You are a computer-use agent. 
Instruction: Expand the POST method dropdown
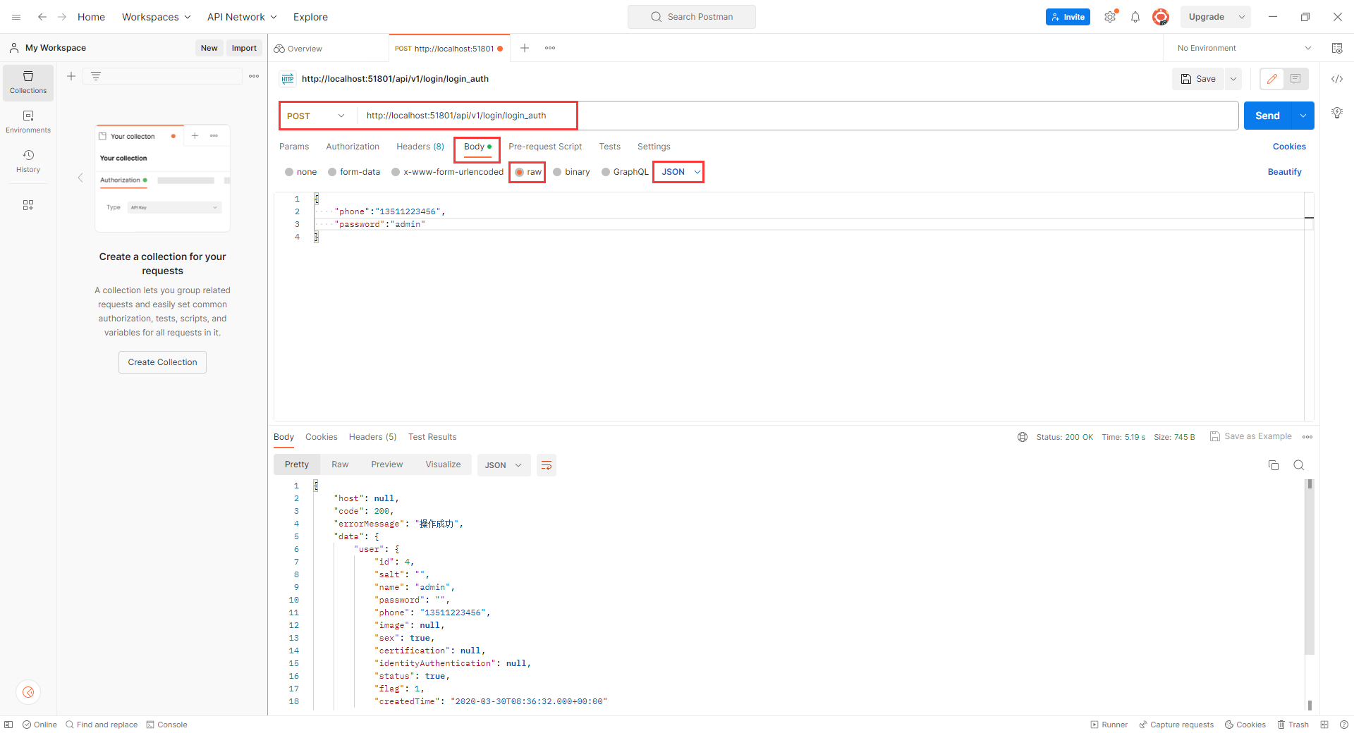click(x=316, y=116)
